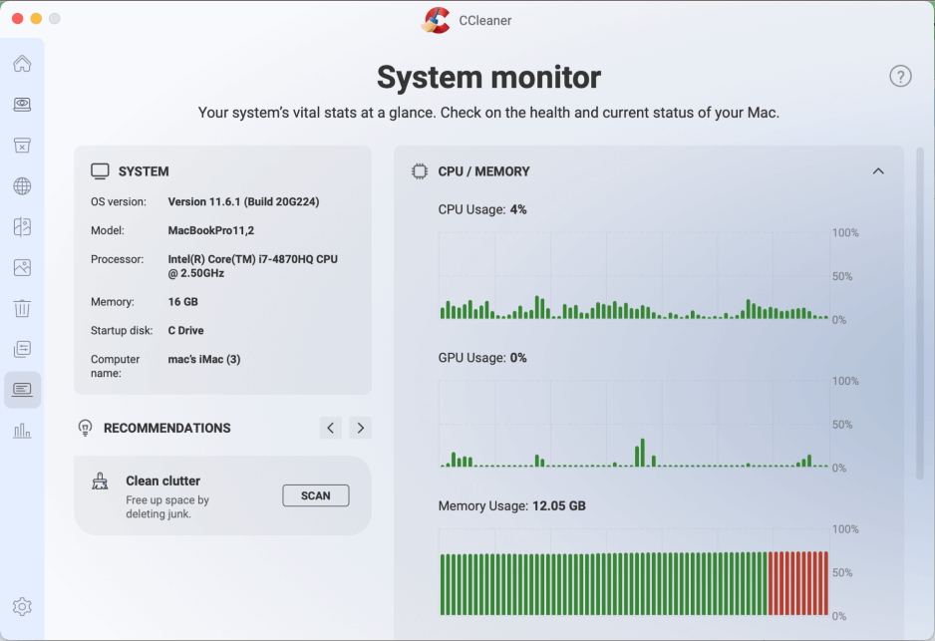
Task: Click the "16 GB" memory value
Action: click(x=183, y=302)
